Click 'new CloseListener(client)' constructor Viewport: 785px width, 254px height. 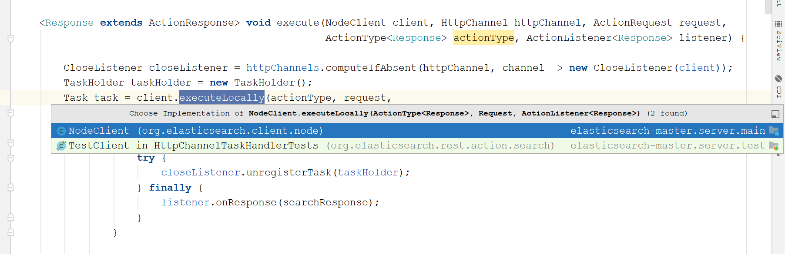coord(647,68)
